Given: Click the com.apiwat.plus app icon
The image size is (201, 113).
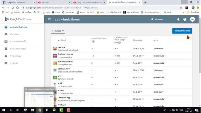Looking at the screenshot, I should (x=55, y=56).
